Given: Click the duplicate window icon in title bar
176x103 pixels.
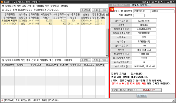Looking at the screenshot, I should (x=153, y=2).
